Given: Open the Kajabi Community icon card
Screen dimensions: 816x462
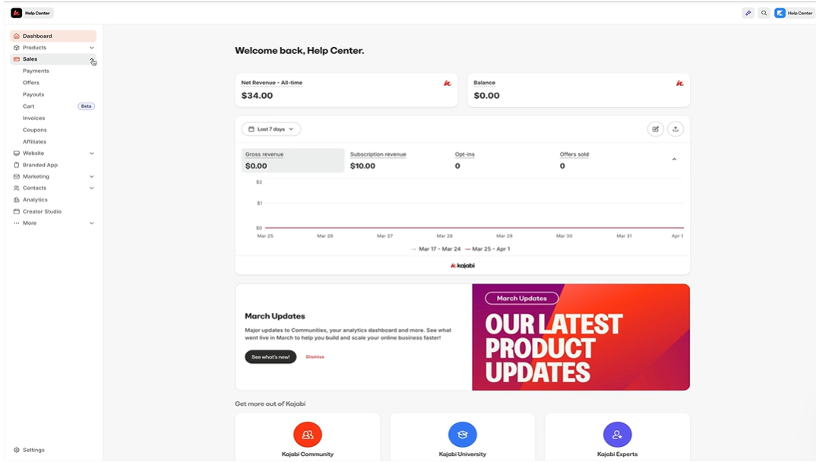Looking at the screenshot, I should [x=308, y=435].
